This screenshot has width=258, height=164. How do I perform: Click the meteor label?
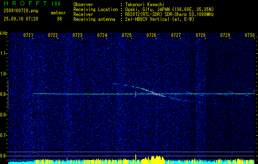tap(58, 13)
